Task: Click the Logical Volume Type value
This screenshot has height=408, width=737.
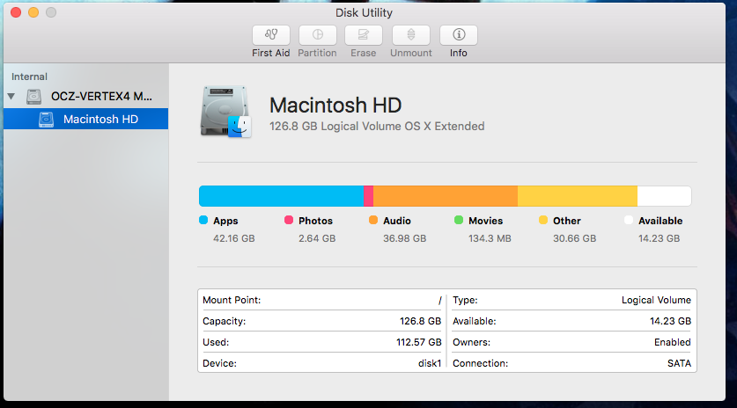Action: pos(656,301)
